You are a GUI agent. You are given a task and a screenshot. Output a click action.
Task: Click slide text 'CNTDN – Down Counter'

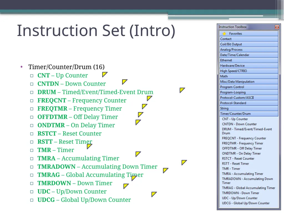72,84
